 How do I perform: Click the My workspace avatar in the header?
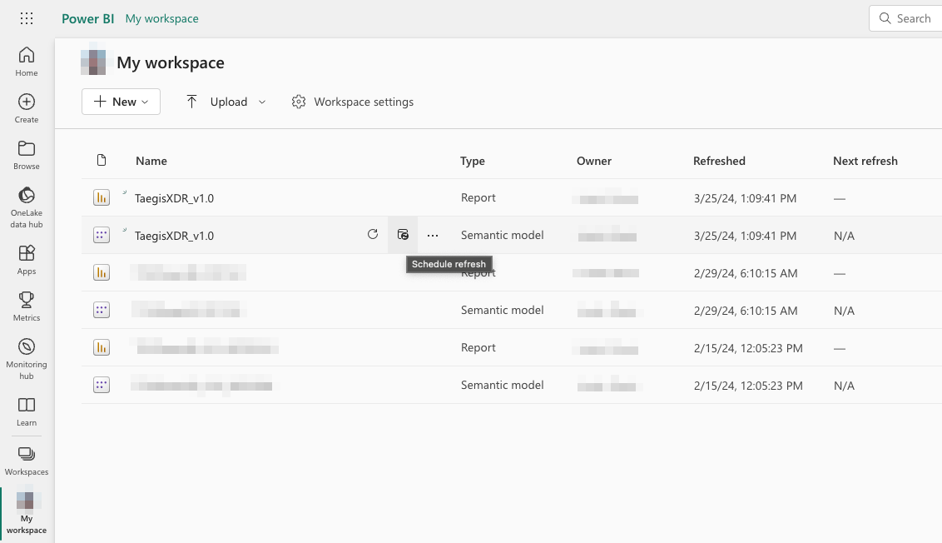pos(94,62)
